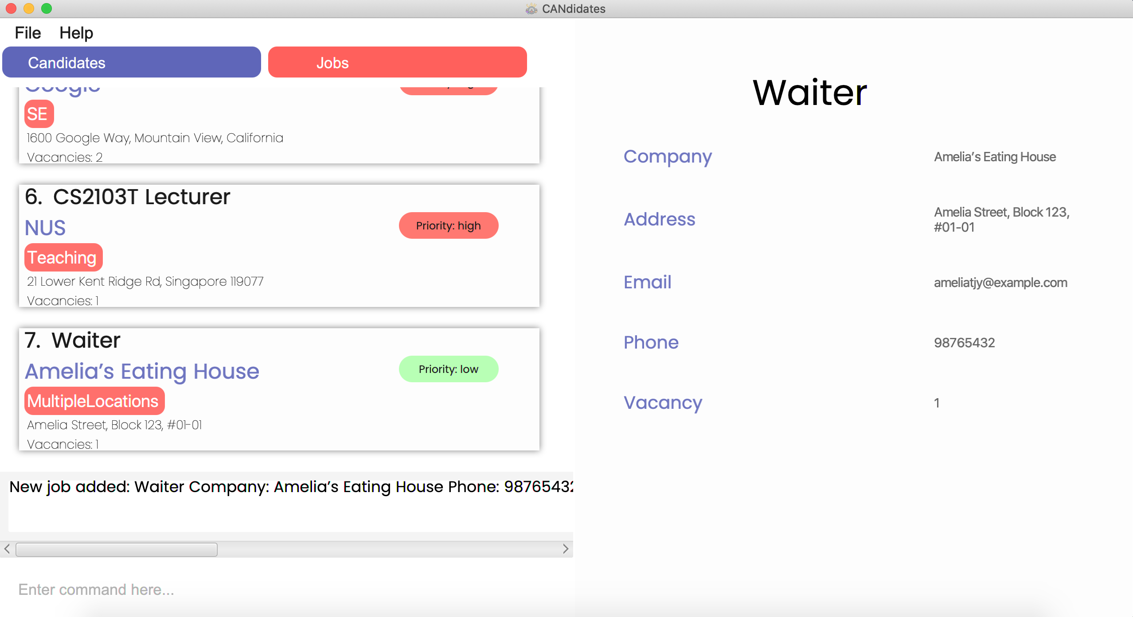1133x617 pixels.
Task: Click NUS company name link
Action: (44, 226)
